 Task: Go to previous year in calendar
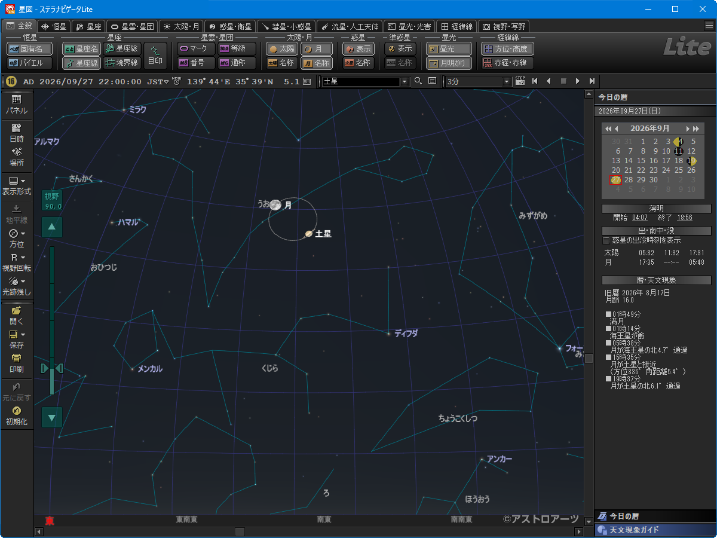[x=608, y=129]
